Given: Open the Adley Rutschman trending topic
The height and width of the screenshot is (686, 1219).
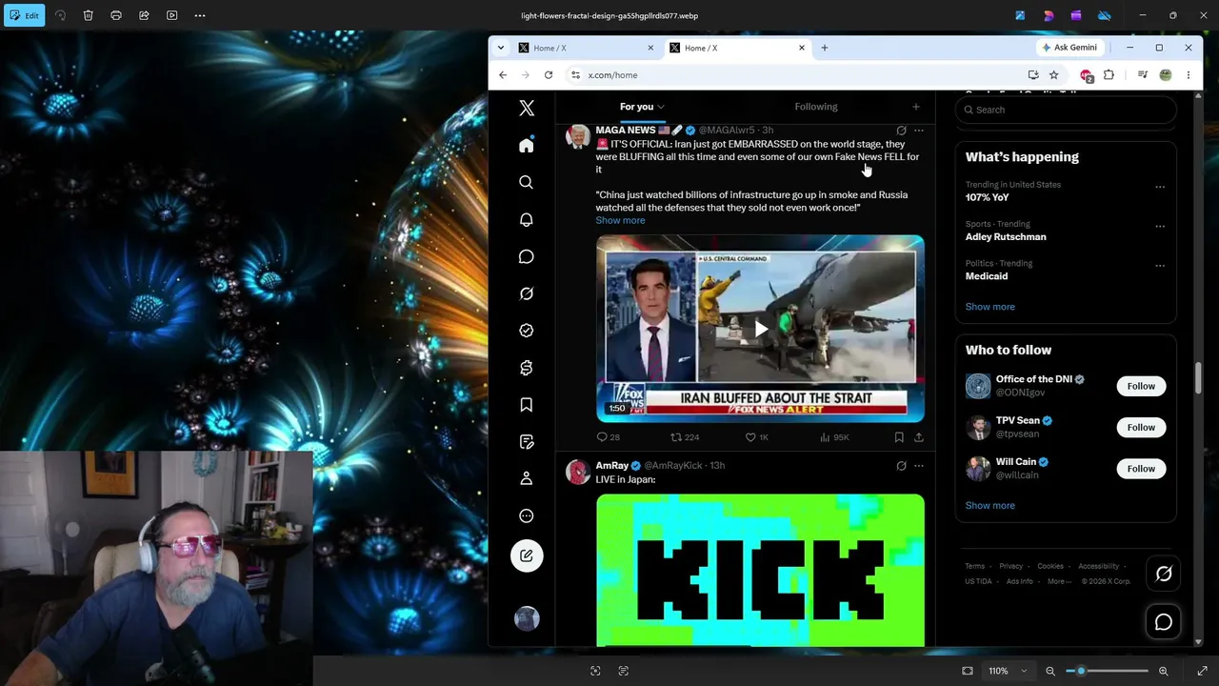Looking at the screenshot, I should pyautogui.click(x=1006, y=236).
